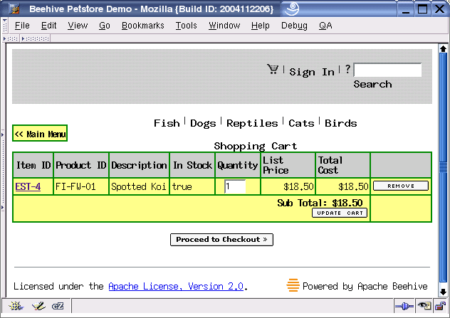
Task: Click the scrollbar up arrow
Action: [x=443, y=49]
